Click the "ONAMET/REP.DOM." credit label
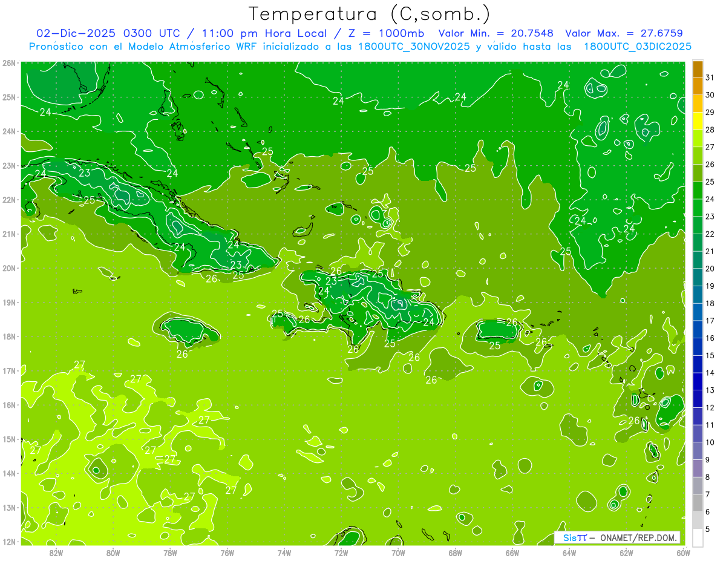The image size is (726, 561). 638,537
